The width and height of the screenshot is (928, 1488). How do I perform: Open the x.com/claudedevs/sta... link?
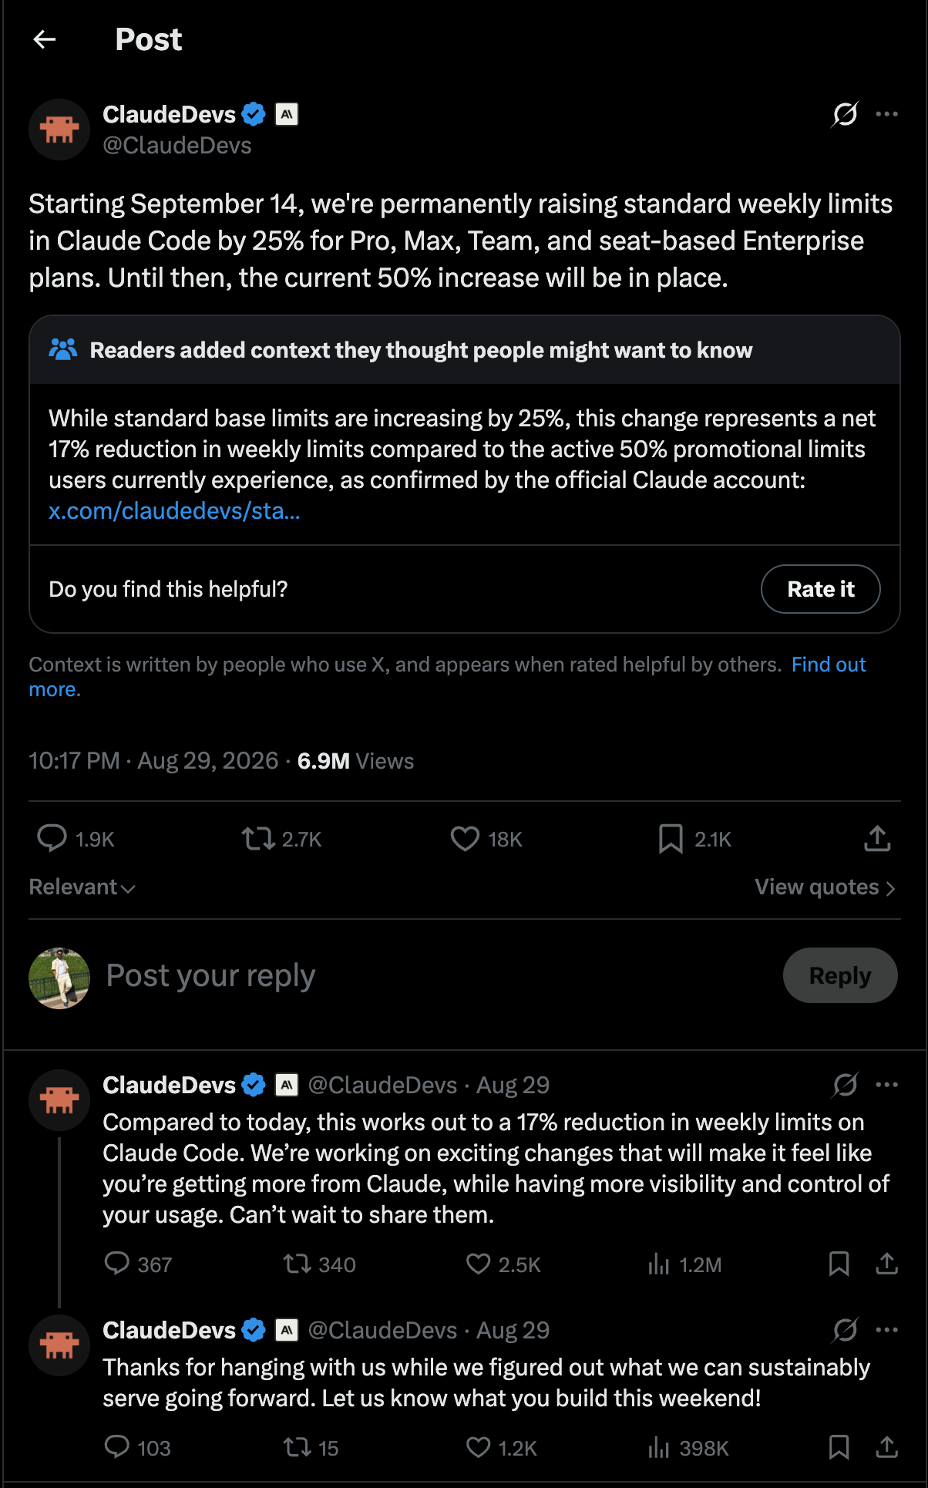tap(174, 511)
